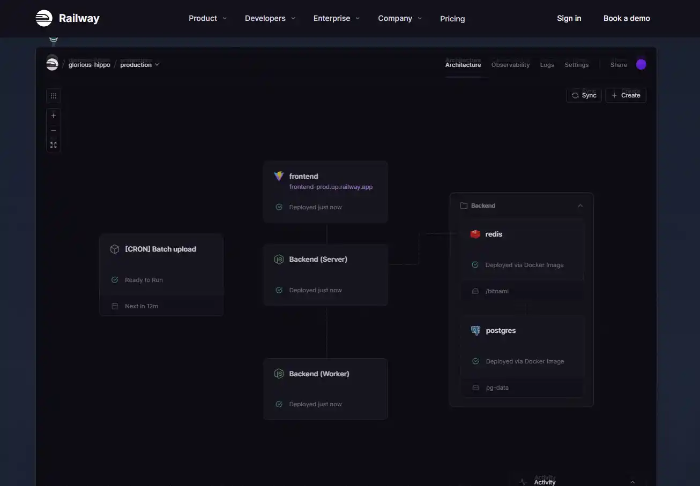Select the Backend (Server) service title
Image resolution: width=700 pixels, height=486 pixels.
coord(318,259)
